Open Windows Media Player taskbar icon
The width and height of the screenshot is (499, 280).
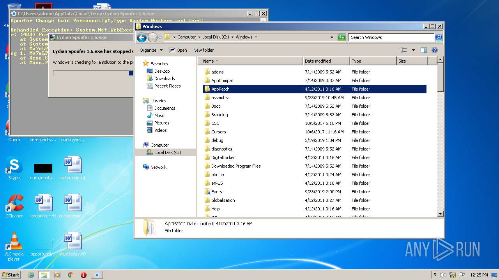click(x=57, y=275)
